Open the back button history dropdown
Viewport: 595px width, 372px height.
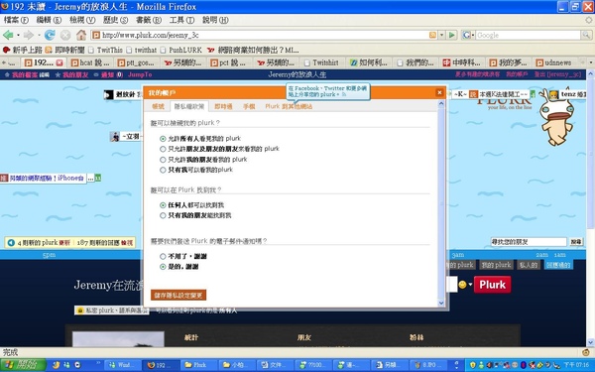click(18, 36)
